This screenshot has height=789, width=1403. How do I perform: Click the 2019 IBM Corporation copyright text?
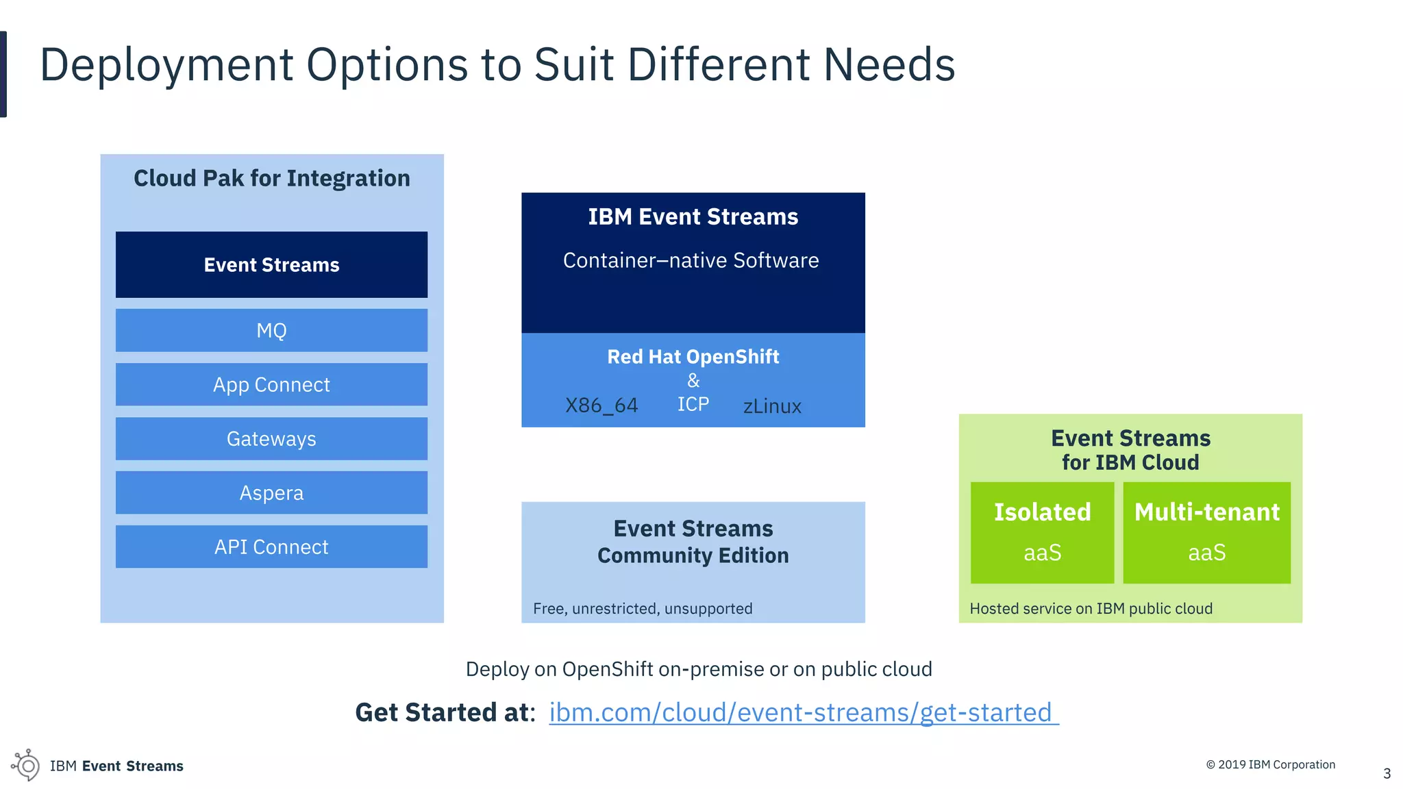click(x=1271, y=764)
